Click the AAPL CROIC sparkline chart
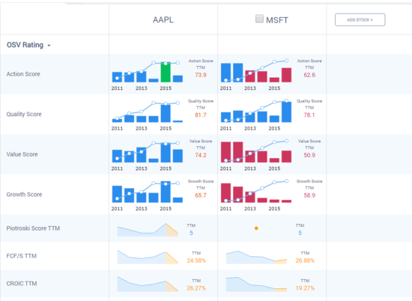The width and height of the screenshot is (412, 301). [x=148, y=284]
